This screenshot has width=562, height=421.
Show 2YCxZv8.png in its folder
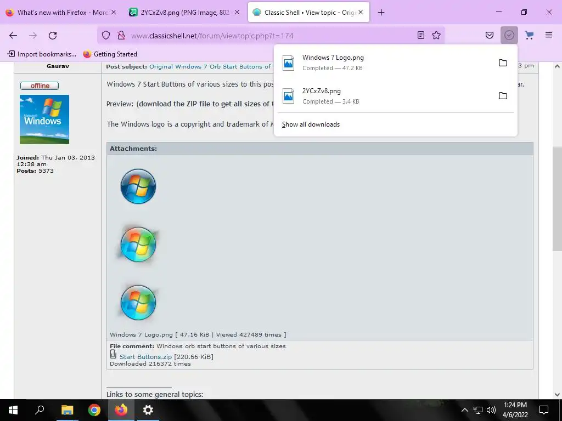pos(503,95)
